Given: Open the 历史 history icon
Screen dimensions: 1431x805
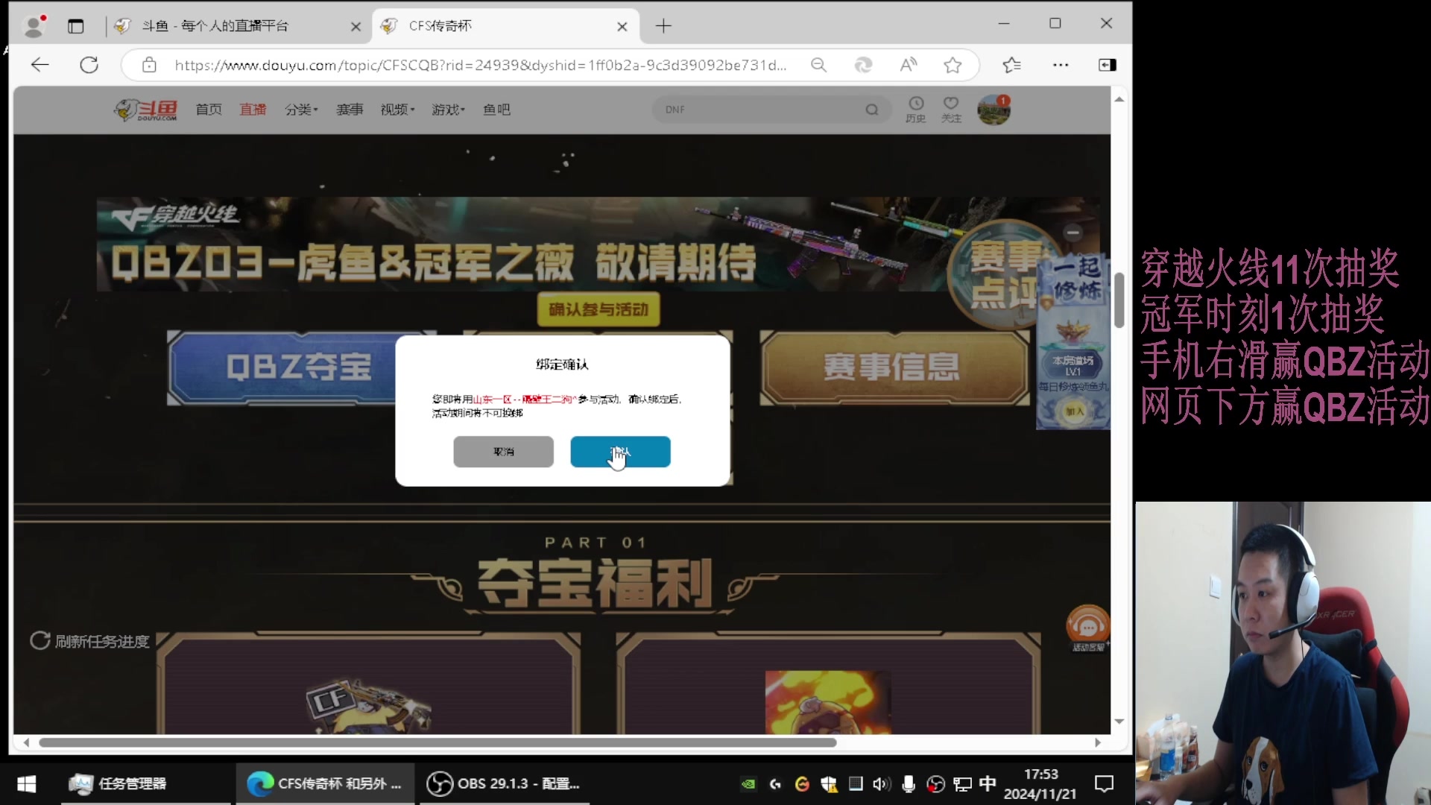Looking at the screenshot, I should [916, 110].
